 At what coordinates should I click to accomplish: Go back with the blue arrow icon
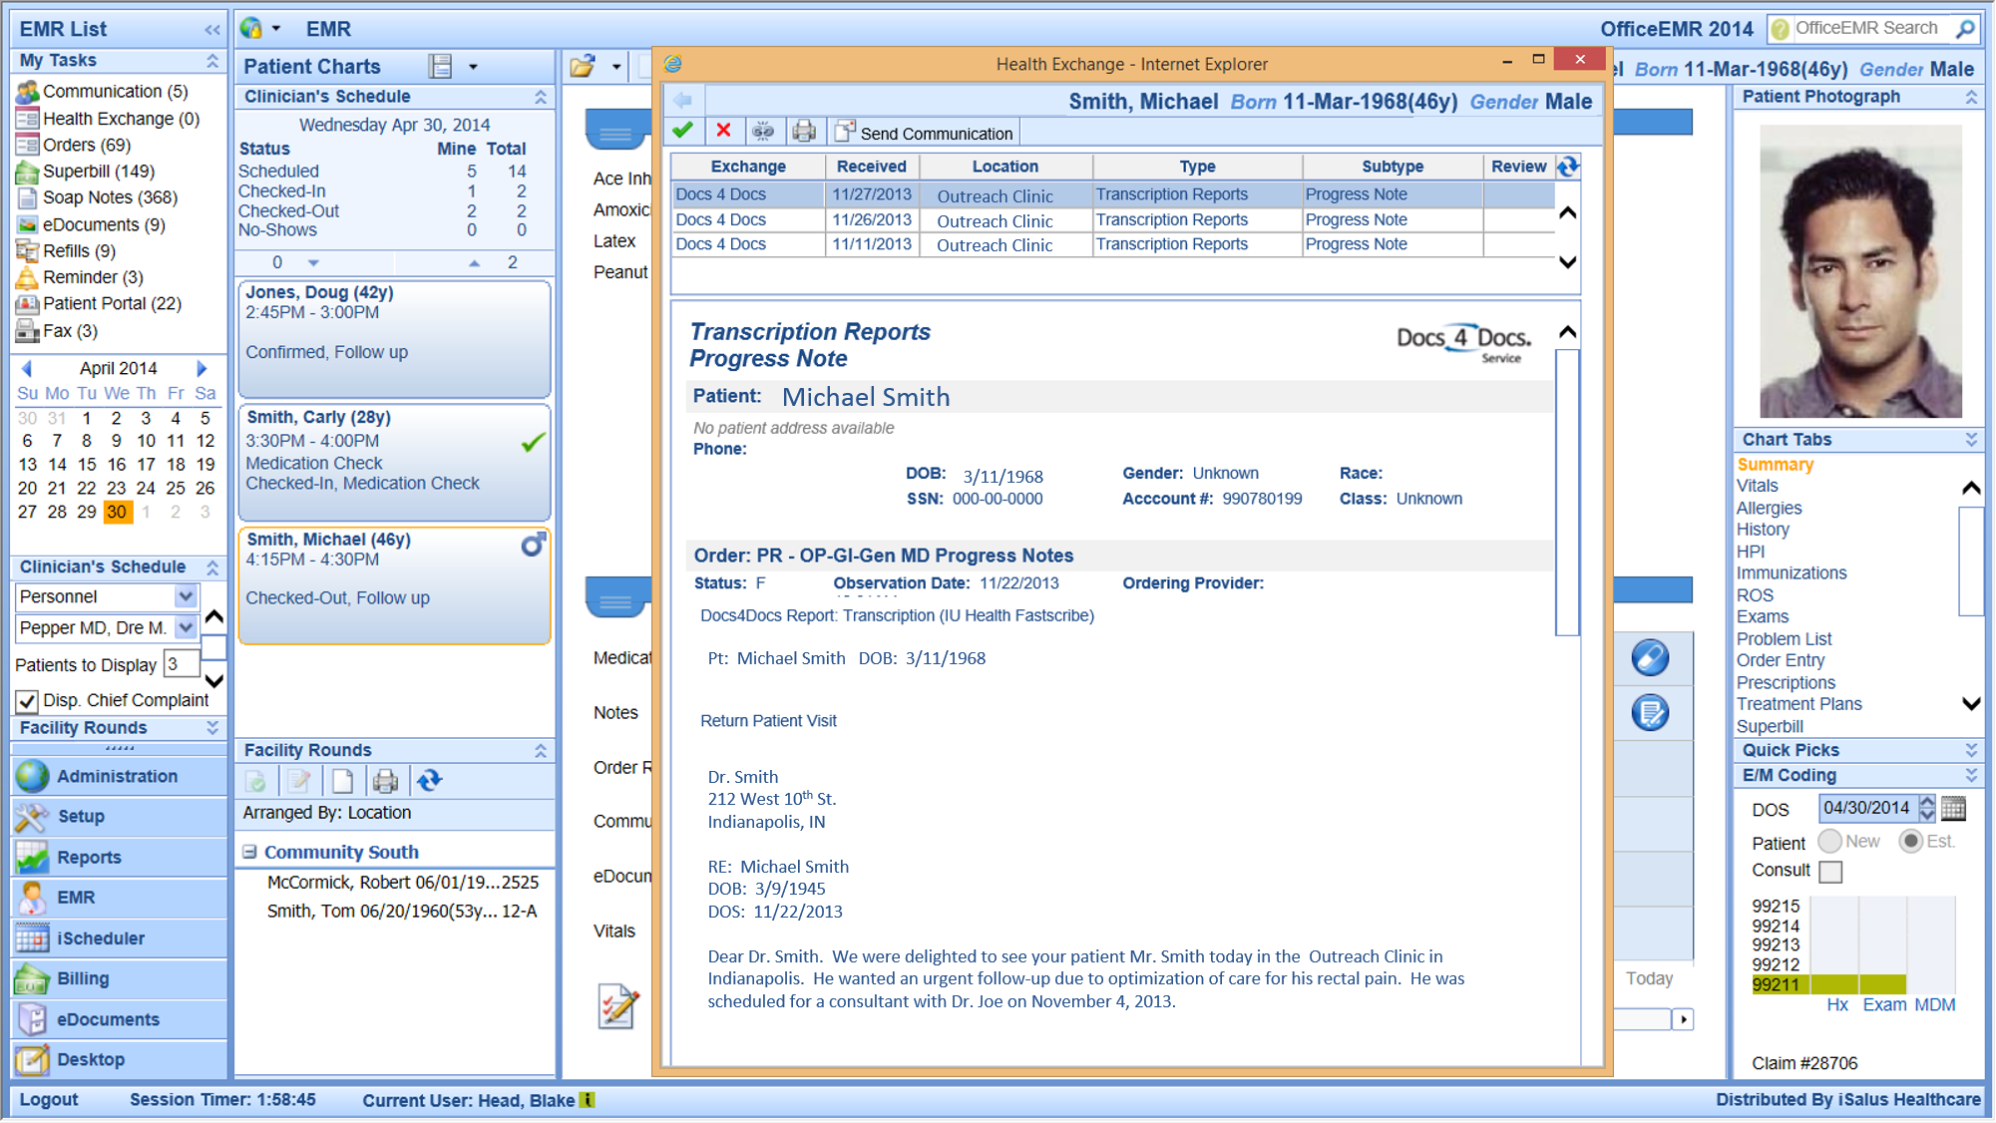[x=683, y=100]
